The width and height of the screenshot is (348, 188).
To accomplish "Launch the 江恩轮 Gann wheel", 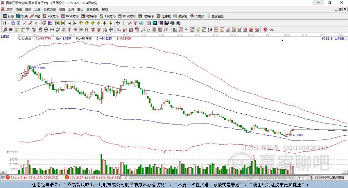I will coord(164,16).
